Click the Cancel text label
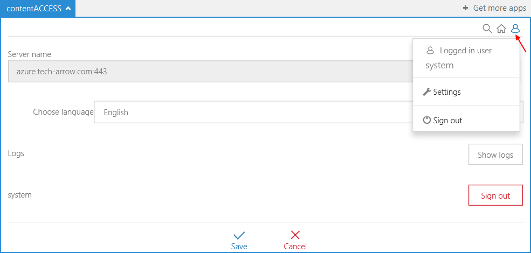Screen dimensions: 531x253 pos(295,247)
